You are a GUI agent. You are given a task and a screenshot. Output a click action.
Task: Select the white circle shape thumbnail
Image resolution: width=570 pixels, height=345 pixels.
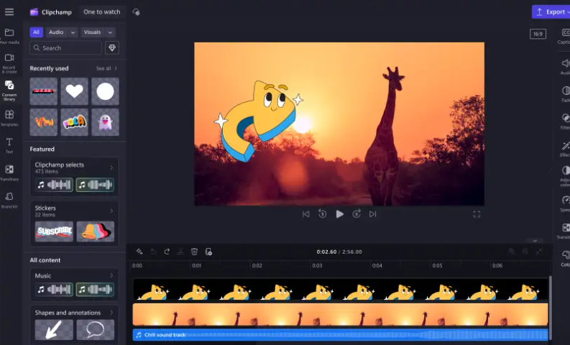(x=105, y=91)
